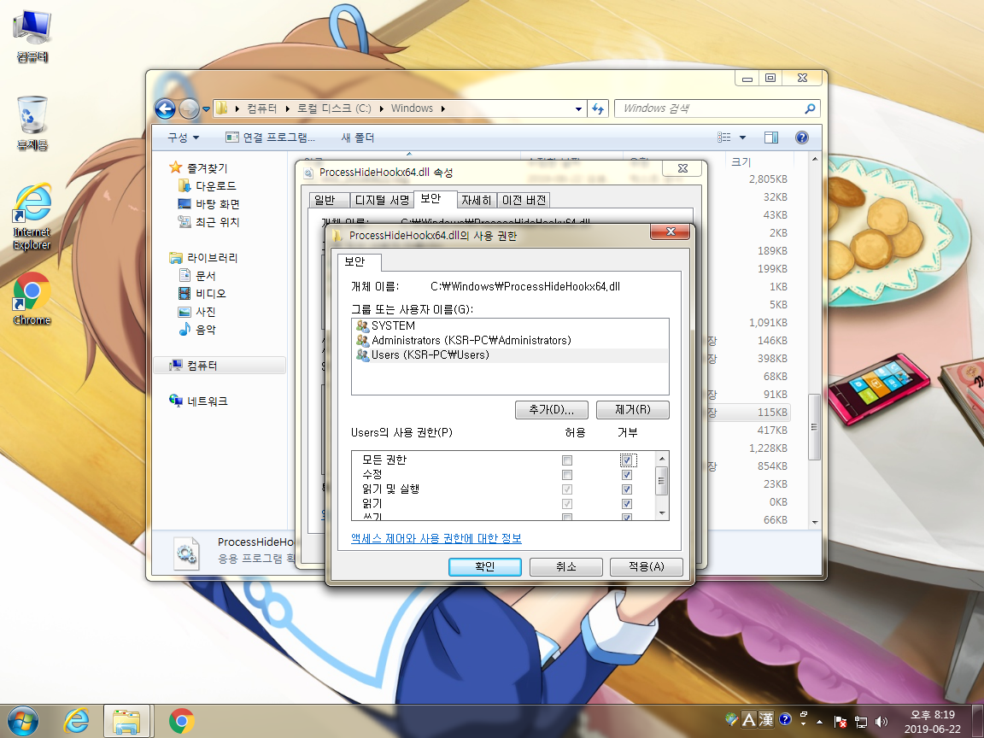Click the search magnifier icon
984x738 pixels.
[810, 108]
